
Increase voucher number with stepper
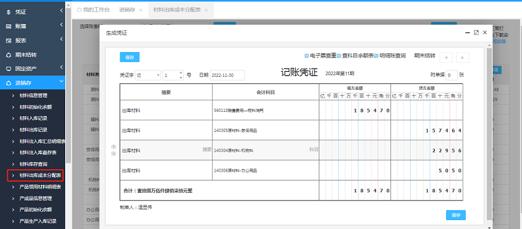[x=181, y=73]
